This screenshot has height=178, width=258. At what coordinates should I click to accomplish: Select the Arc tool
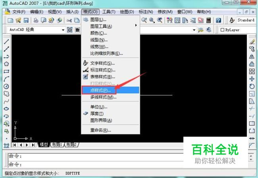[x=6, y=79]
